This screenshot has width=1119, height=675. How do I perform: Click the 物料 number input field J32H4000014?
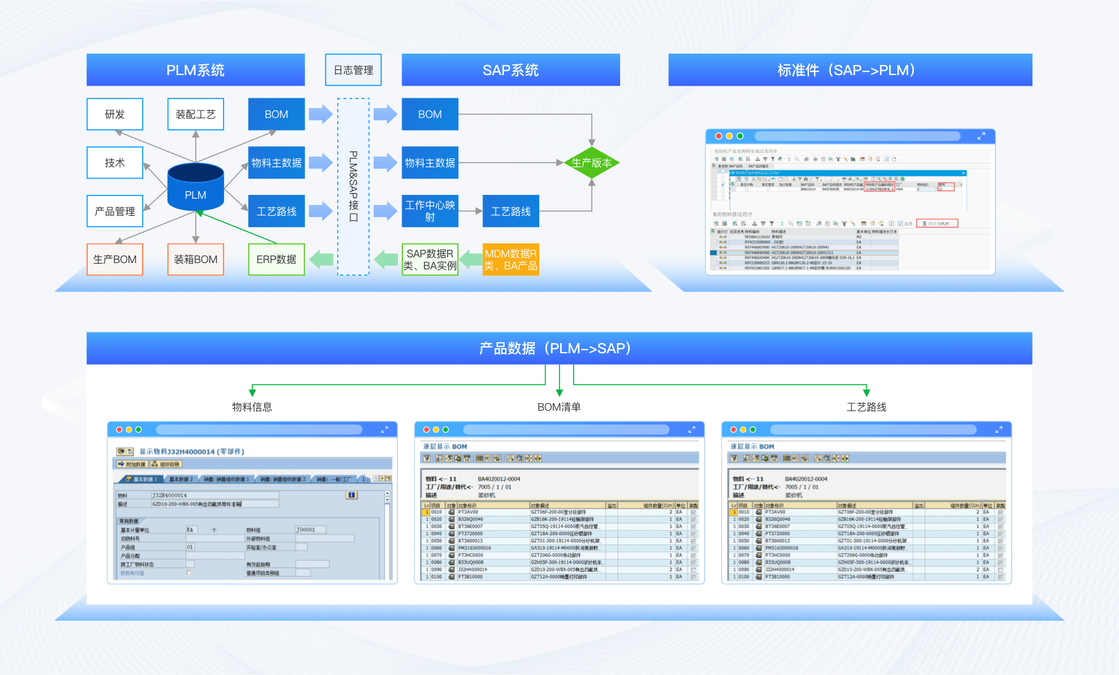click(x=215, y=495)
